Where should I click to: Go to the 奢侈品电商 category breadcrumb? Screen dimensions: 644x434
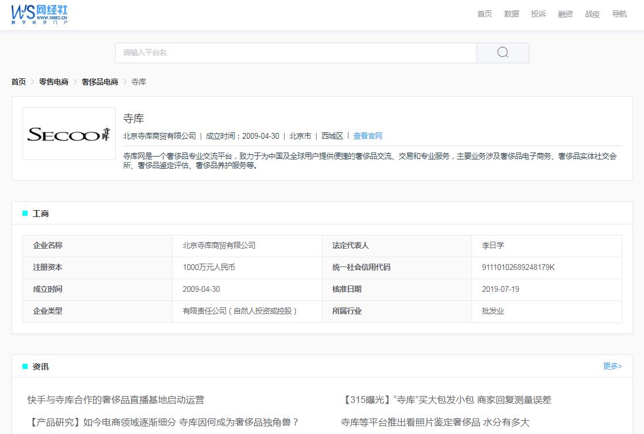98,82
